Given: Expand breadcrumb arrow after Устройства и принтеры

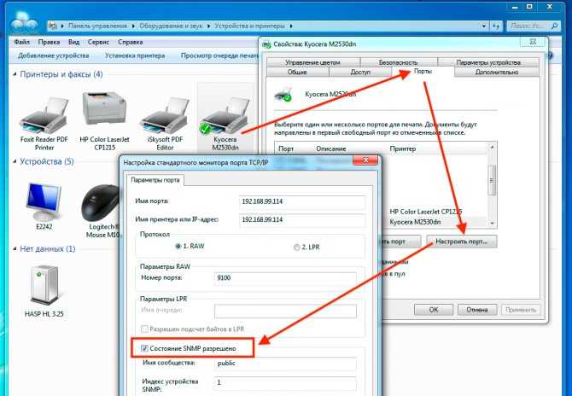Looking at the screenshot, I should [x=291, y=26].
